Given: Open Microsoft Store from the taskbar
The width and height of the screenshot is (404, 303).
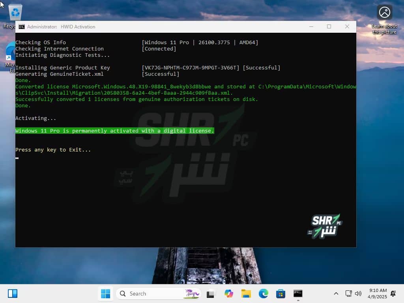Looking at the screenshot, I should (281, 294).
